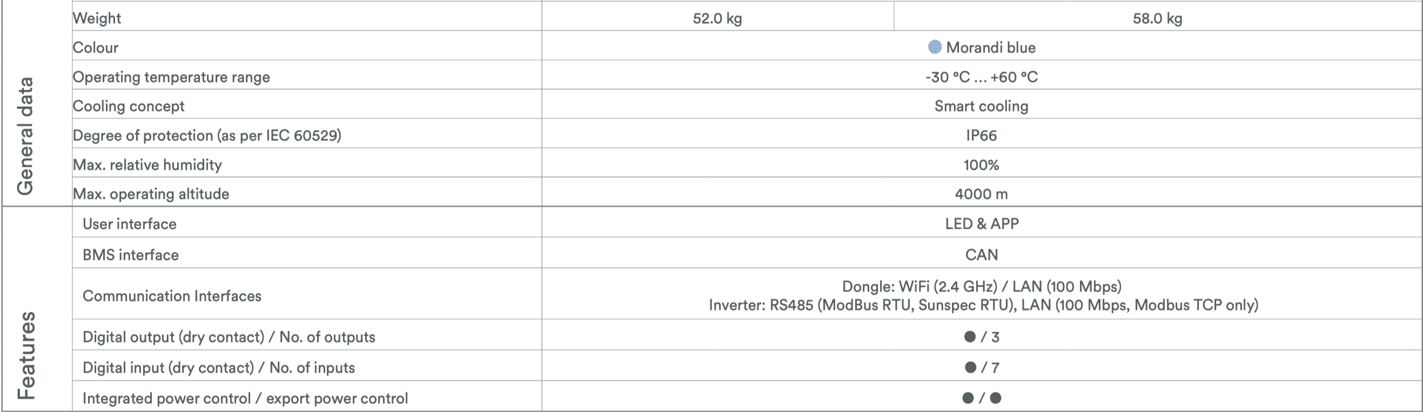The height and width of the screenshot is (412, 1423).
Task: Click the 4000 m altitude value
Action: [981, 194]
